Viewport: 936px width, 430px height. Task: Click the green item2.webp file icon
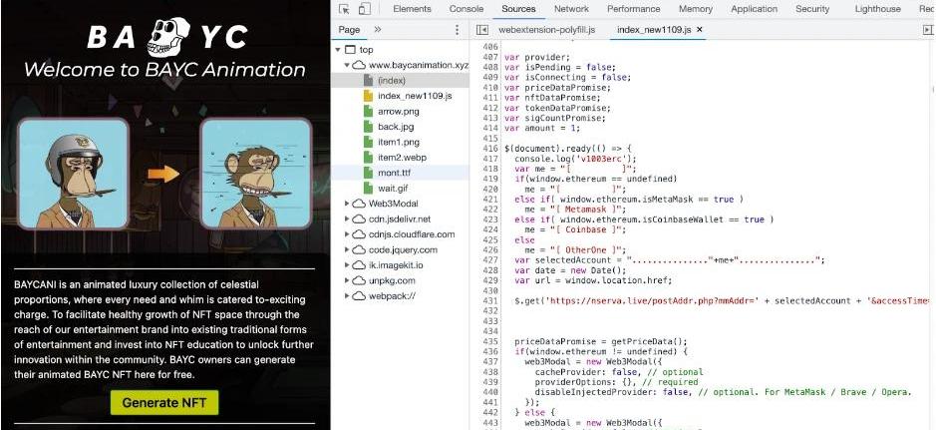click(368, 157)
